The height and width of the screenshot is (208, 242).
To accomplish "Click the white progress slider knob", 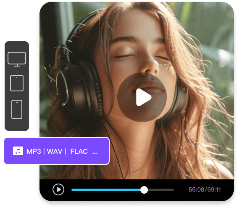I will click(x=144, y=190).
